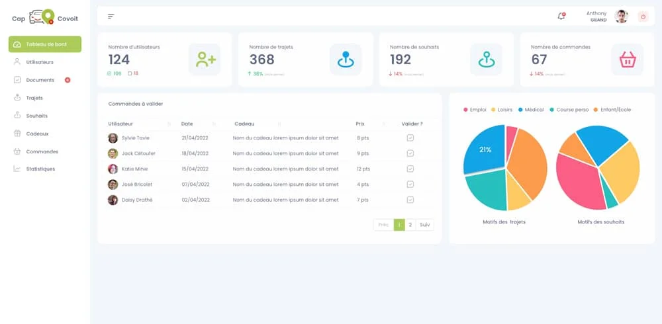Go to the previous page with Préc
The height and width of the screenshot is (324, 662).
(x=383, y=225)
